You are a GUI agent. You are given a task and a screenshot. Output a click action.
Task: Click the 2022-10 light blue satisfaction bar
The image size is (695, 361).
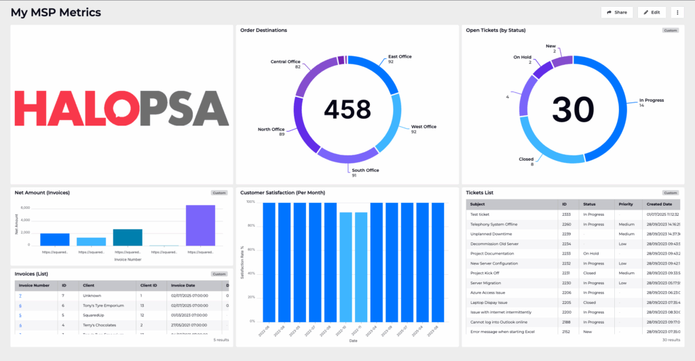click(345, 267)
